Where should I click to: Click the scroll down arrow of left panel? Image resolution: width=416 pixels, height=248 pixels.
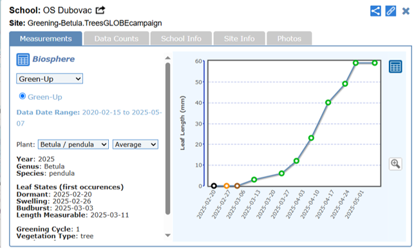(167, 235)
